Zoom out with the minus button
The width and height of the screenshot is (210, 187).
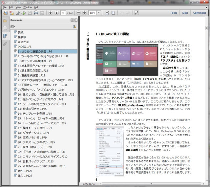[x=78, y=13]
